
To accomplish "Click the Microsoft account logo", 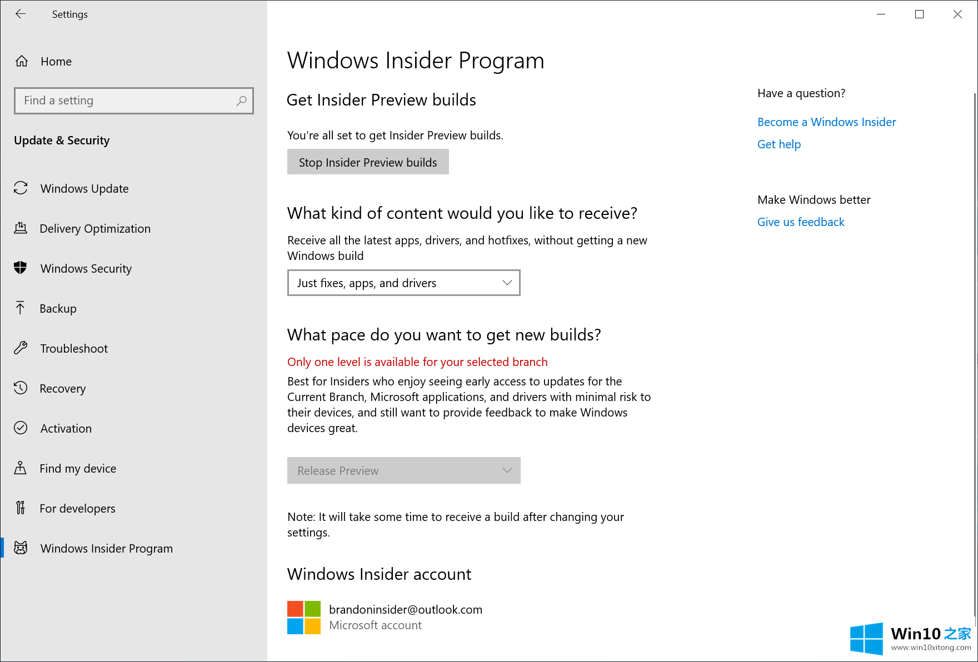I will point(304,618).
